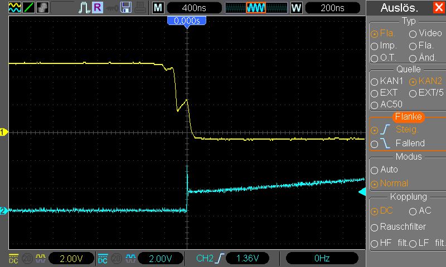Save capture using the floppy disk icon
The width and height of the screenshot is (446, 267).
(x=126, y=8)
